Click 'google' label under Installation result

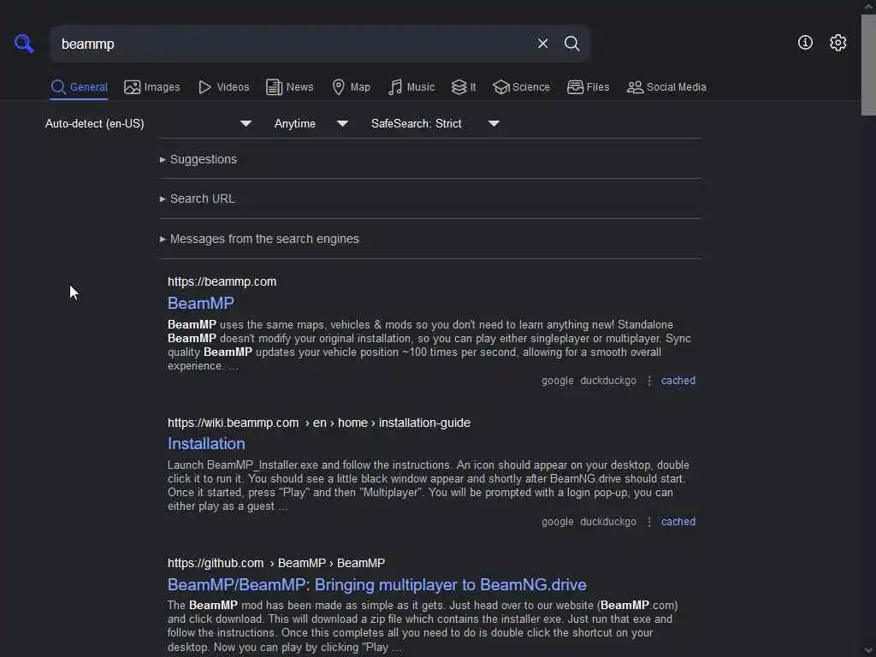[x=557, y=522]
